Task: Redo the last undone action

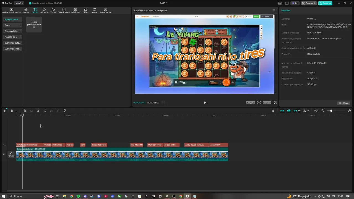Action: [32, 111]
